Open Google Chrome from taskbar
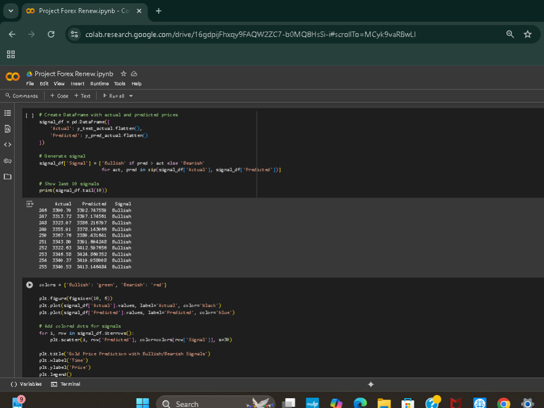 click(x=503, y=404)
